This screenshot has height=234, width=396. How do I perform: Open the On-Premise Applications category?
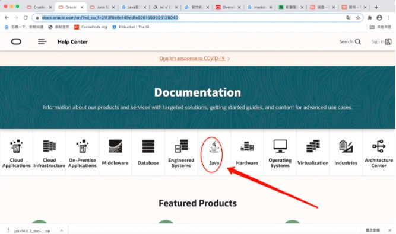(83, 152)
